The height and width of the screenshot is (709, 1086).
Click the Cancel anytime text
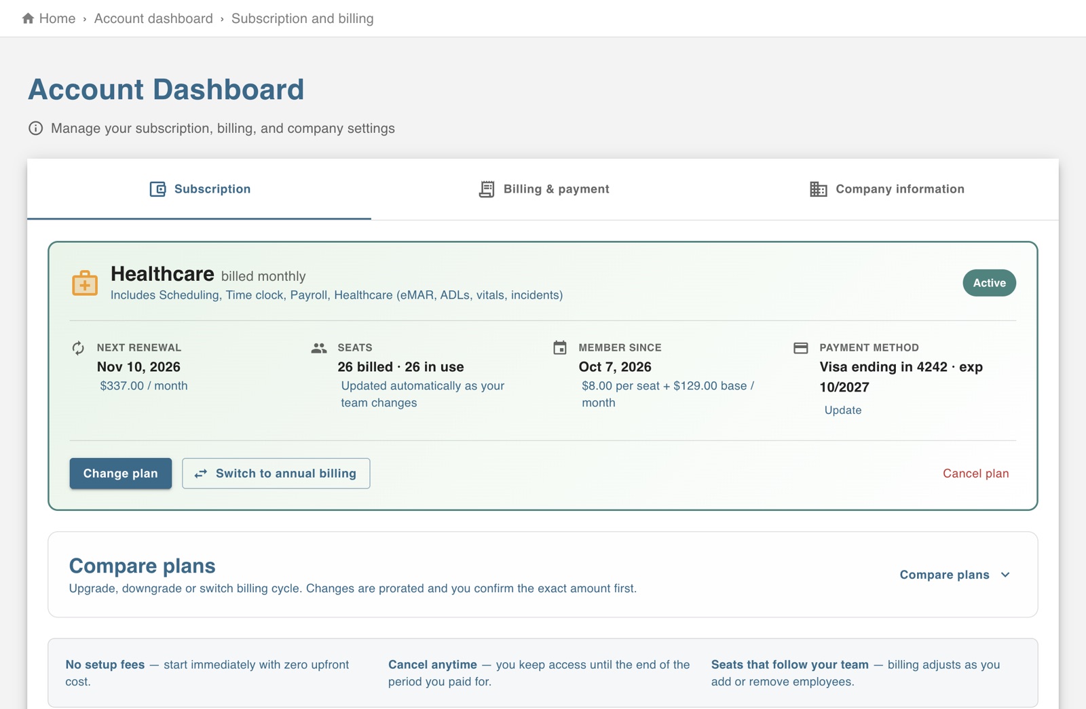(432, 665)
